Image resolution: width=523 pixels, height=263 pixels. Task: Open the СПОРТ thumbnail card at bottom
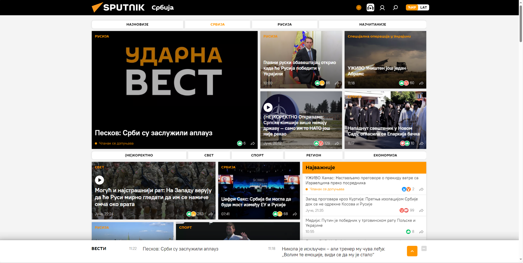pos(238,231)
